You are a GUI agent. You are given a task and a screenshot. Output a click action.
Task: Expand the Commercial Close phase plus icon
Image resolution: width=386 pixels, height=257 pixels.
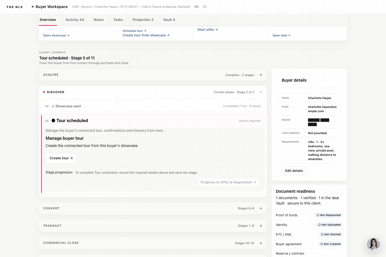[x=261, y=243]
